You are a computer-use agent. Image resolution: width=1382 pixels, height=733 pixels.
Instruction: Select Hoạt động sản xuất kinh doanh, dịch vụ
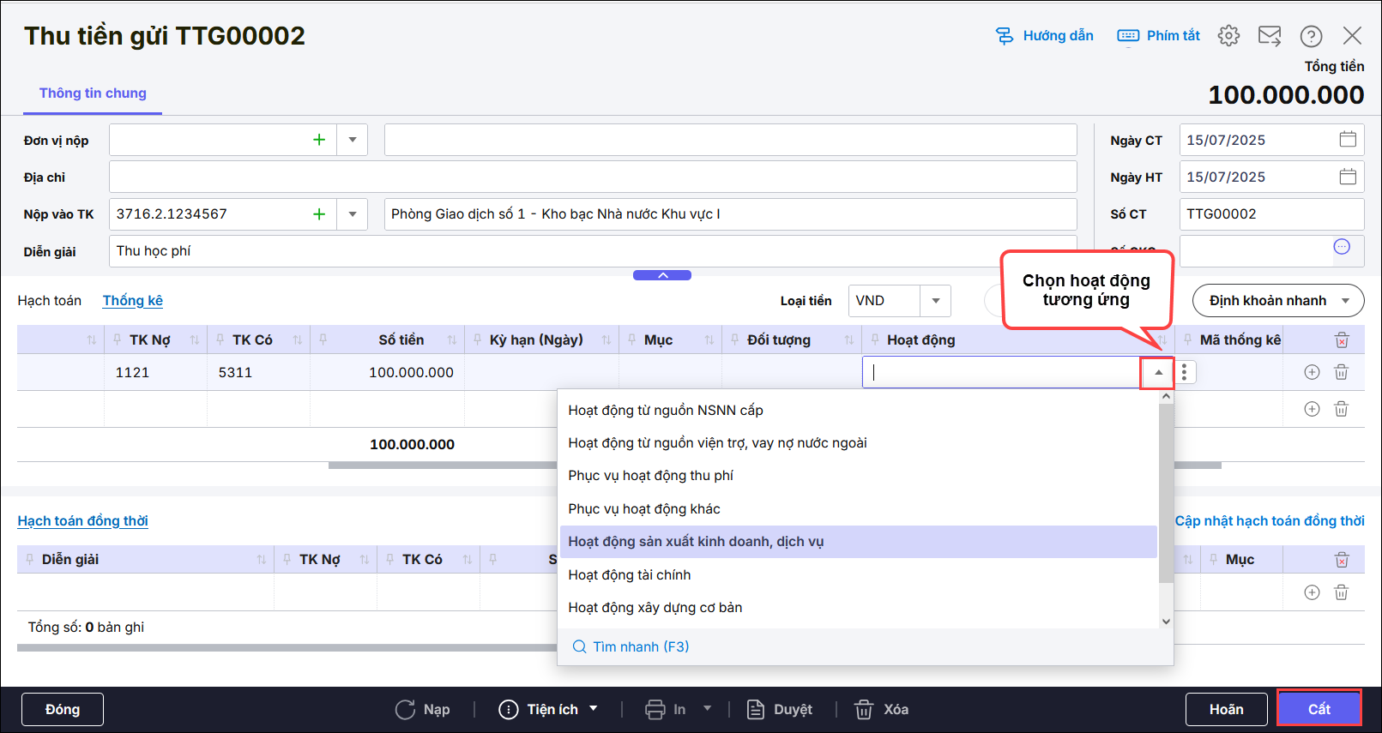pos(696,542)
